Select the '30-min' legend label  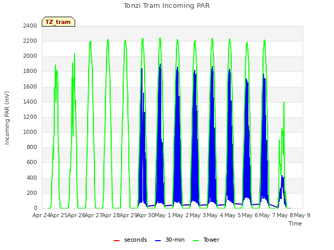click(175, 240)
